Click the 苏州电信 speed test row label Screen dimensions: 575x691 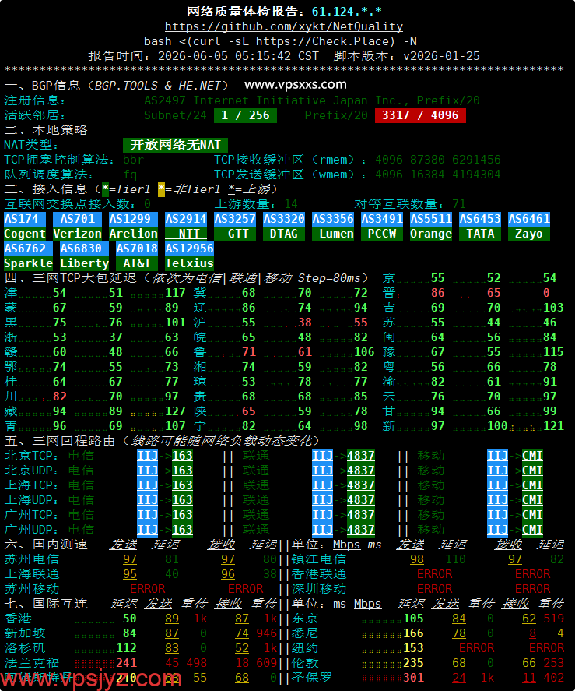(x=32, y=559)
